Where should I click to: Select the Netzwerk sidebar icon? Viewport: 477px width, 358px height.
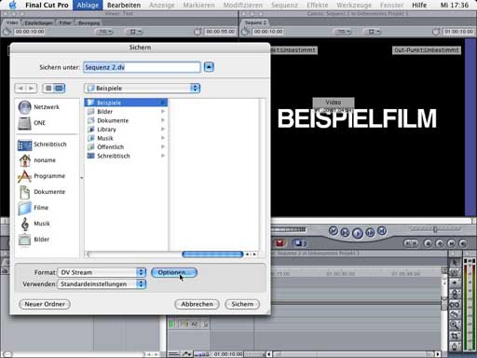tap(24, 107)
